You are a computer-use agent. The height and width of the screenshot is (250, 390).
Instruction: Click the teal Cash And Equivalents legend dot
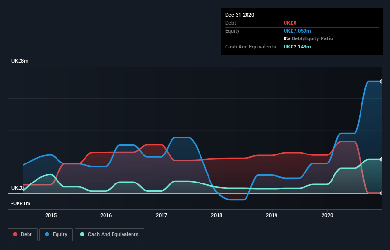point(82,234)
